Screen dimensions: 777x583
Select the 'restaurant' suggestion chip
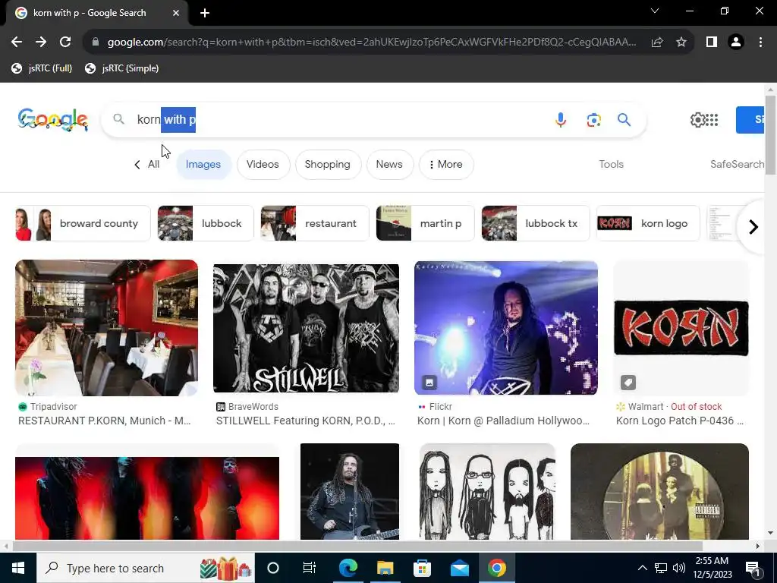click(315, 224)
